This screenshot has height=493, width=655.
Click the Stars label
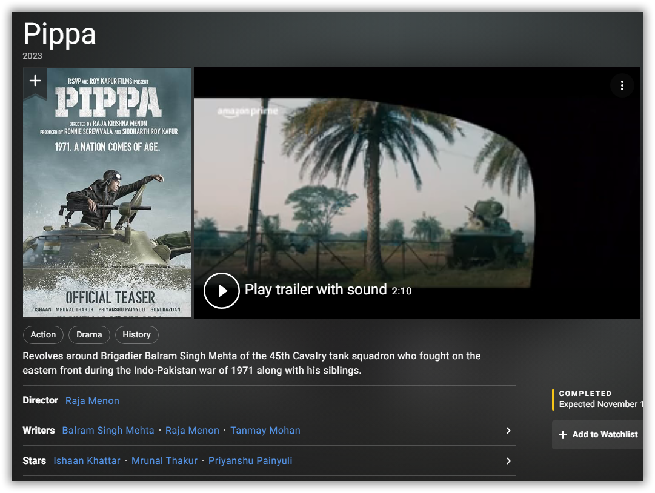point(35,460)
